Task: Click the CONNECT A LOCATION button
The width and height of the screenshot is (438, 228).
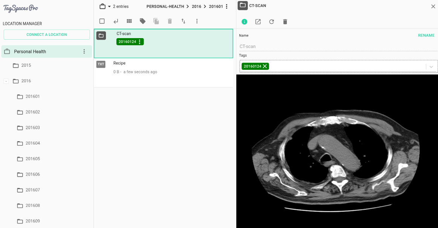Action: click(x=46, y=34)
